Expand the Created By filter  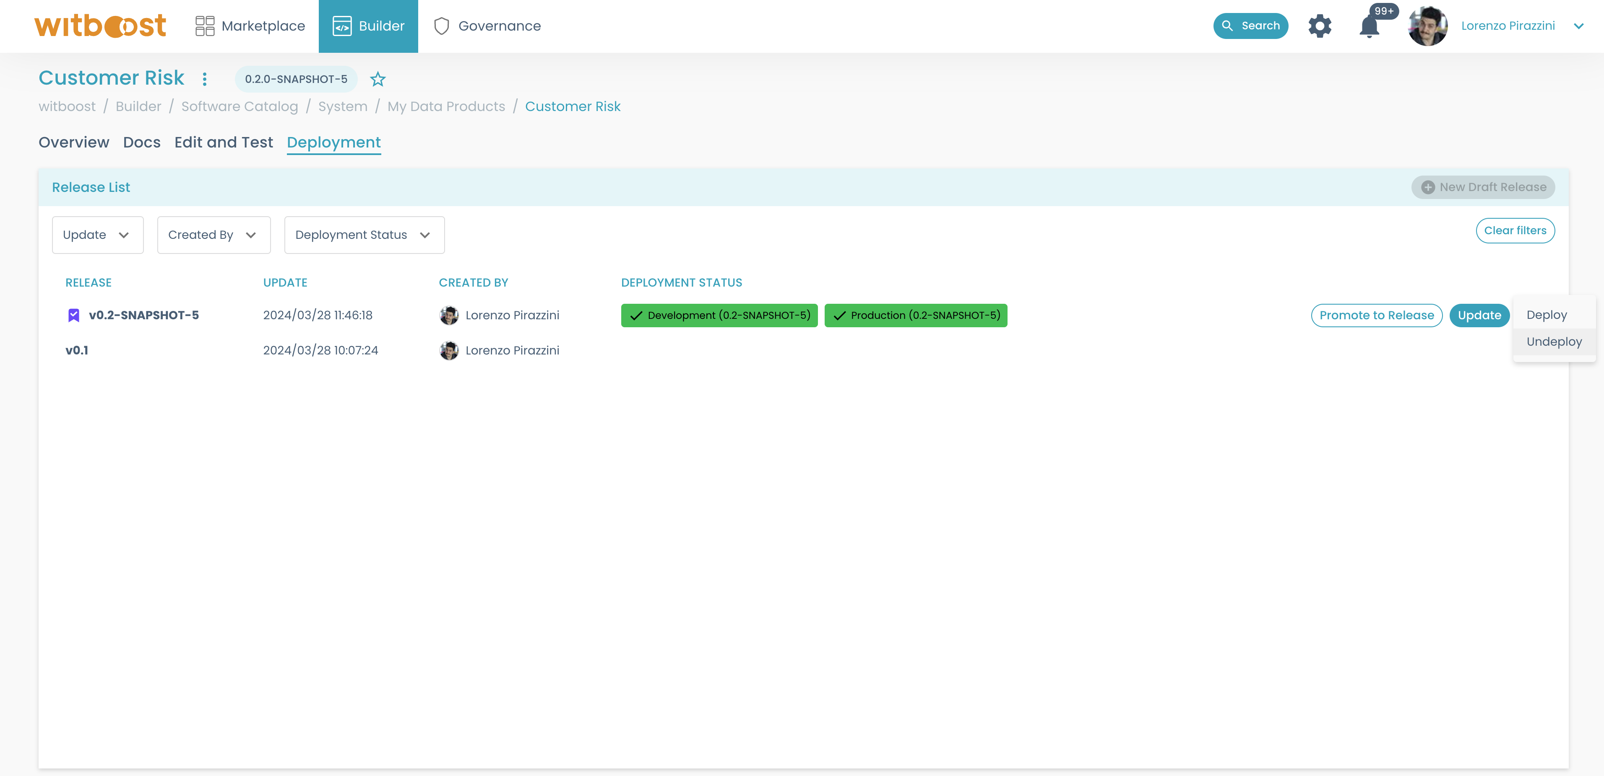[214, 234]
